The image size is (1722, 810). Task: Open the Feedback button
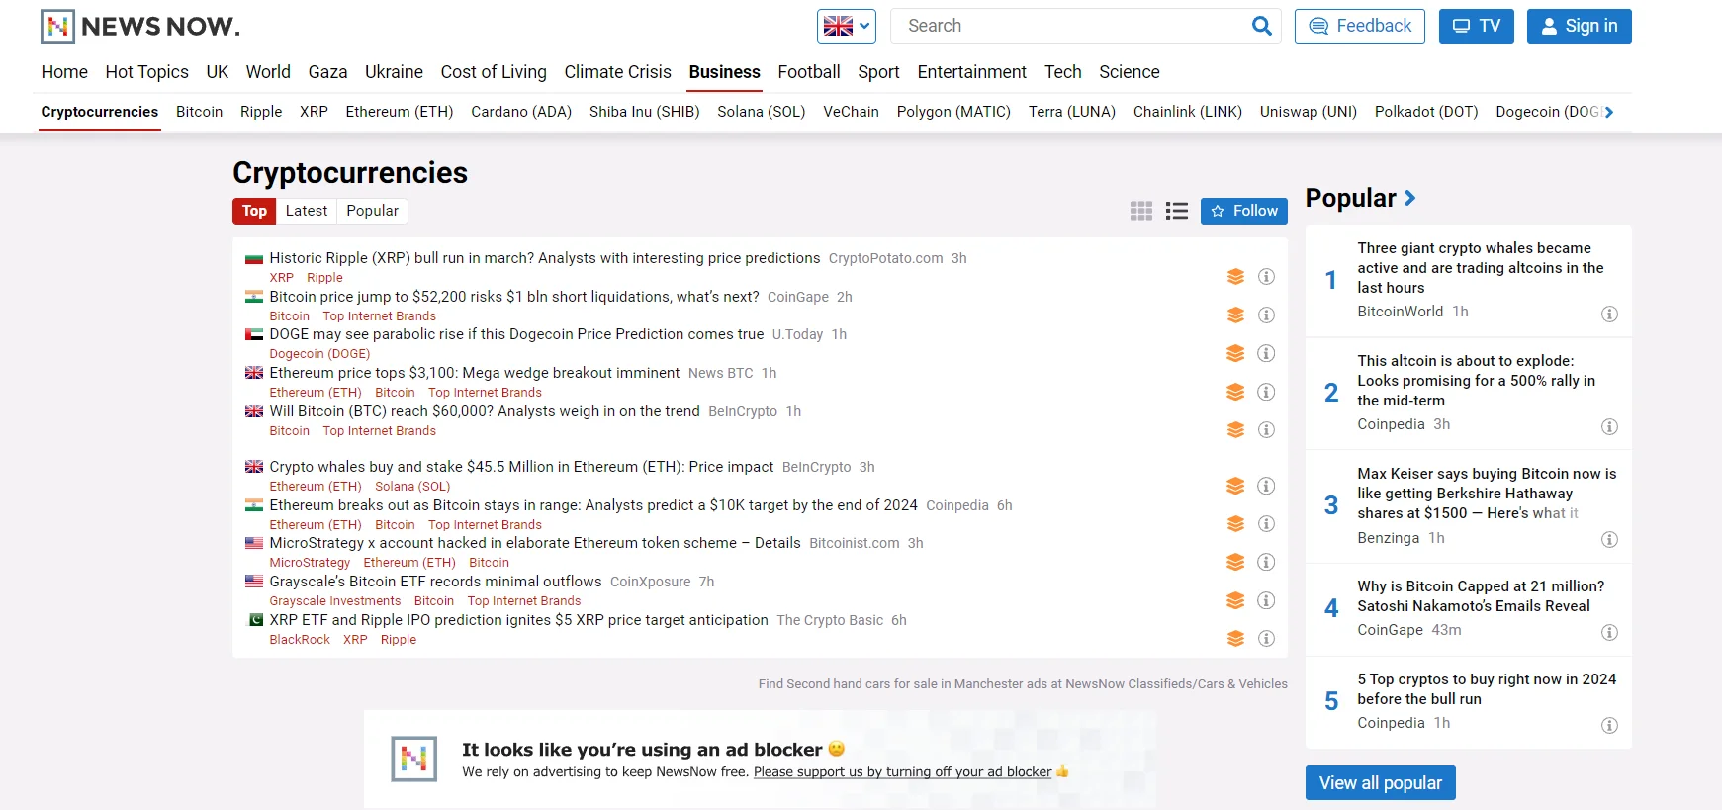(x=1359, y=26)
